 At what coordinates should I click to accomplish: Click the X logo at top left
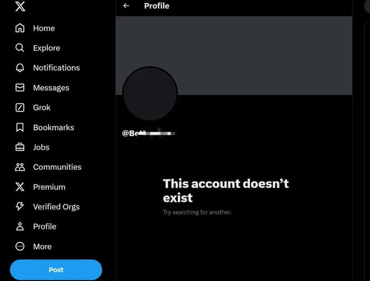pyautogui.click(x=20, y=6)
